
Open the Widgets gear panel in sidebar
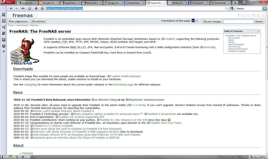[x=4, y=21]
